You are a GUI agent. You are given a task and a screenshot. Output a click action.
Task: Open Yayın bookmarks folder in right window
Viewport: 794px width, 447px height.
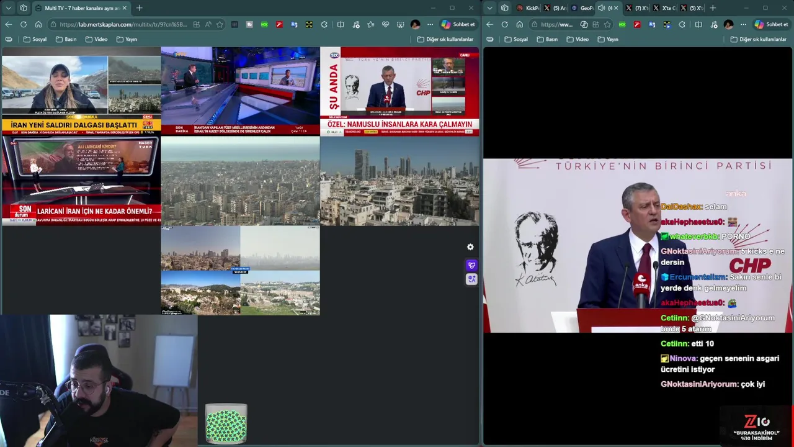[608, 39]
